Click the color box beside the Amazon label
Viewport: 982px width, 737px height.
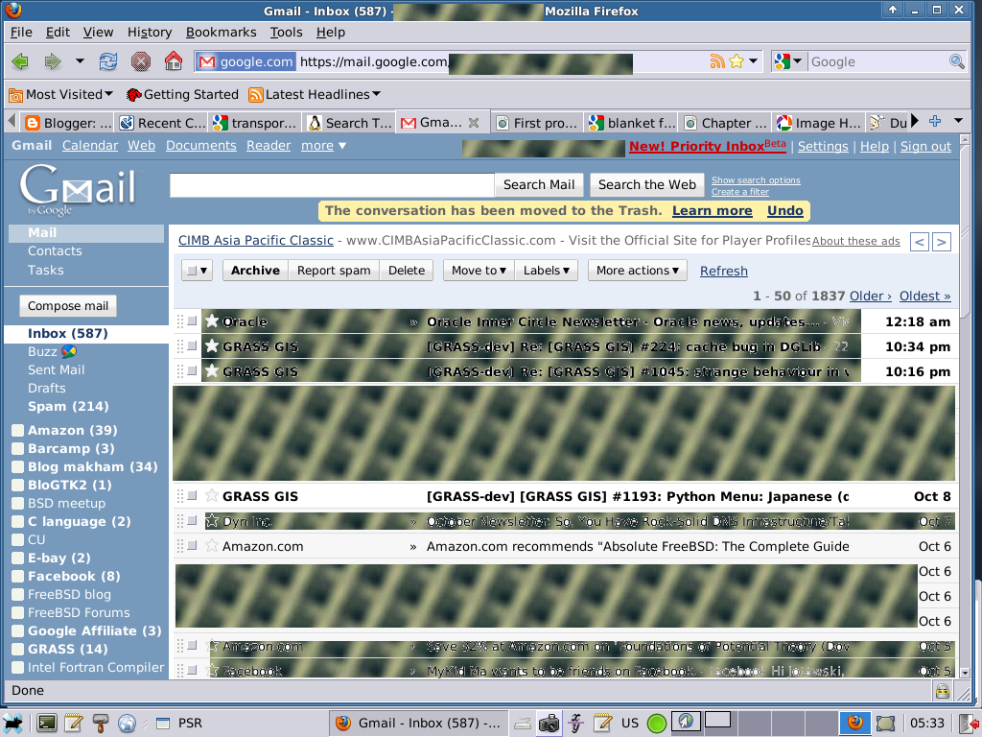click(17, 430)
